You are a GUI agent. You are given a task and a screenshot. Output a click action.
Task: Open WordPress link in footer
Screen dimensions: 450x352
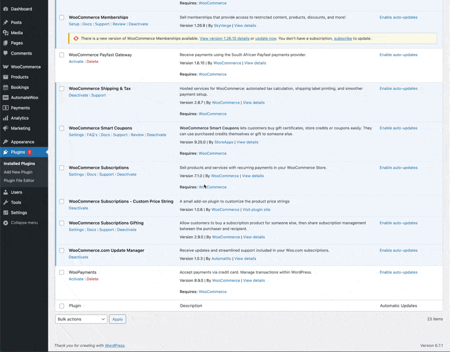[115, 345]
